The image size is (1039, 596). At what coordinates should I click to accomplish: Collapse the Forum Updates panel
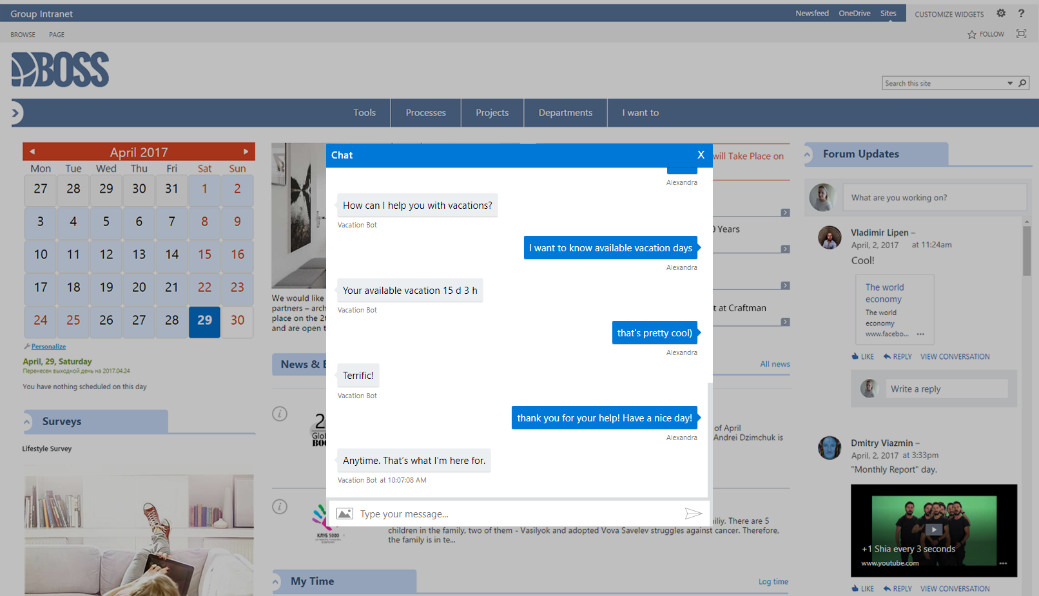[808, 154]
